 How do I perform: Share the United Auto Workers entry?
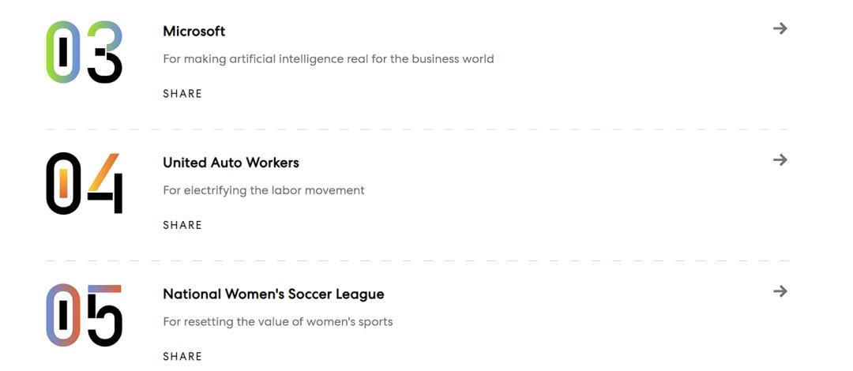pos(182,225)
